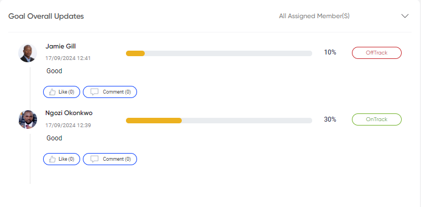Click thumbs-up icon on Ngozi Okonkwo's update
The height and width of the screenshot is (207, 421).
52,159
